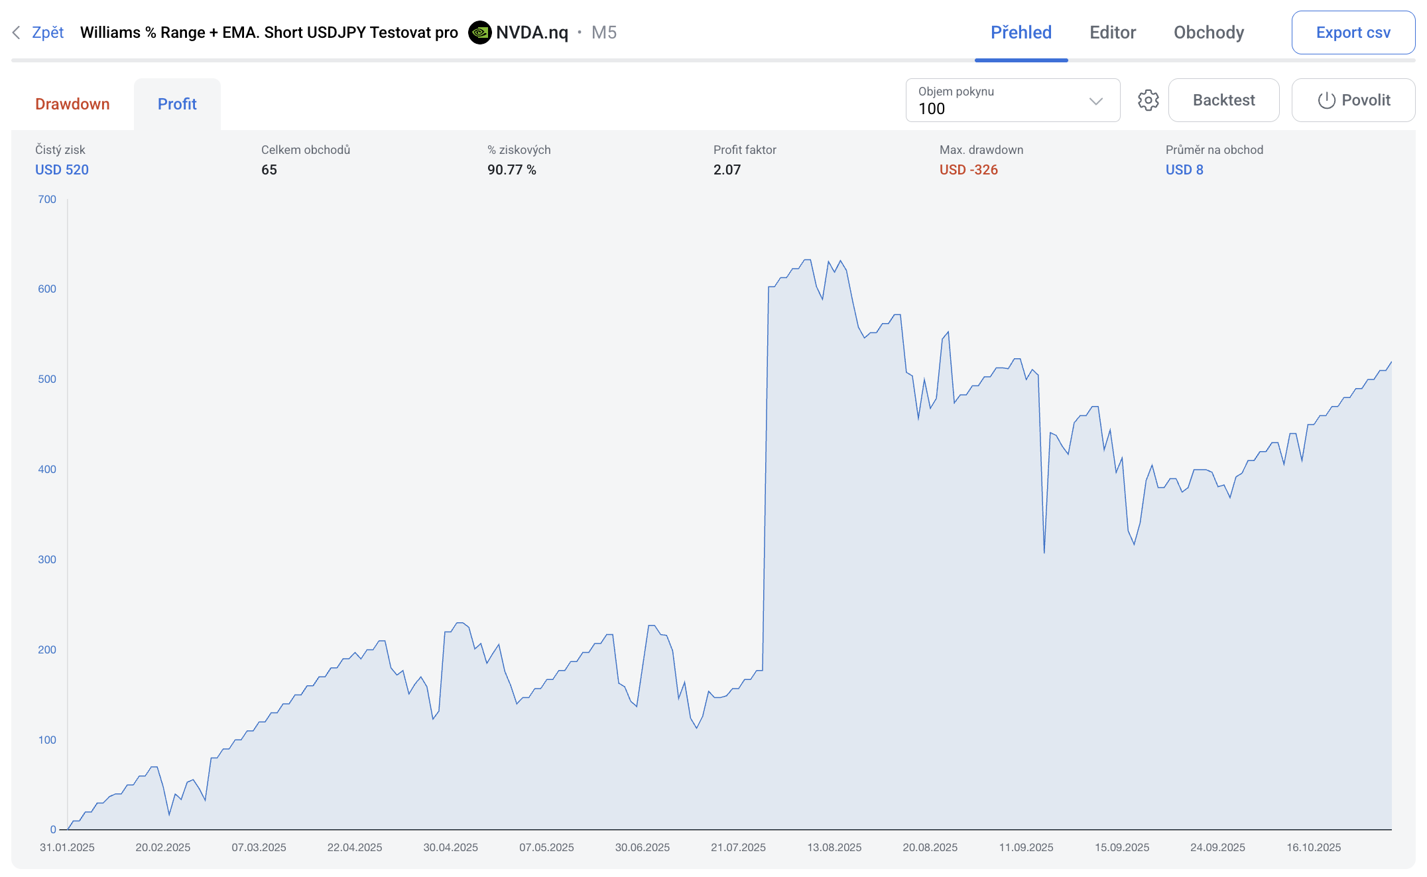This screenshot has height=877, width=1427.
Task: Click the back arrow chevron icon
Action: pos(17,33)
